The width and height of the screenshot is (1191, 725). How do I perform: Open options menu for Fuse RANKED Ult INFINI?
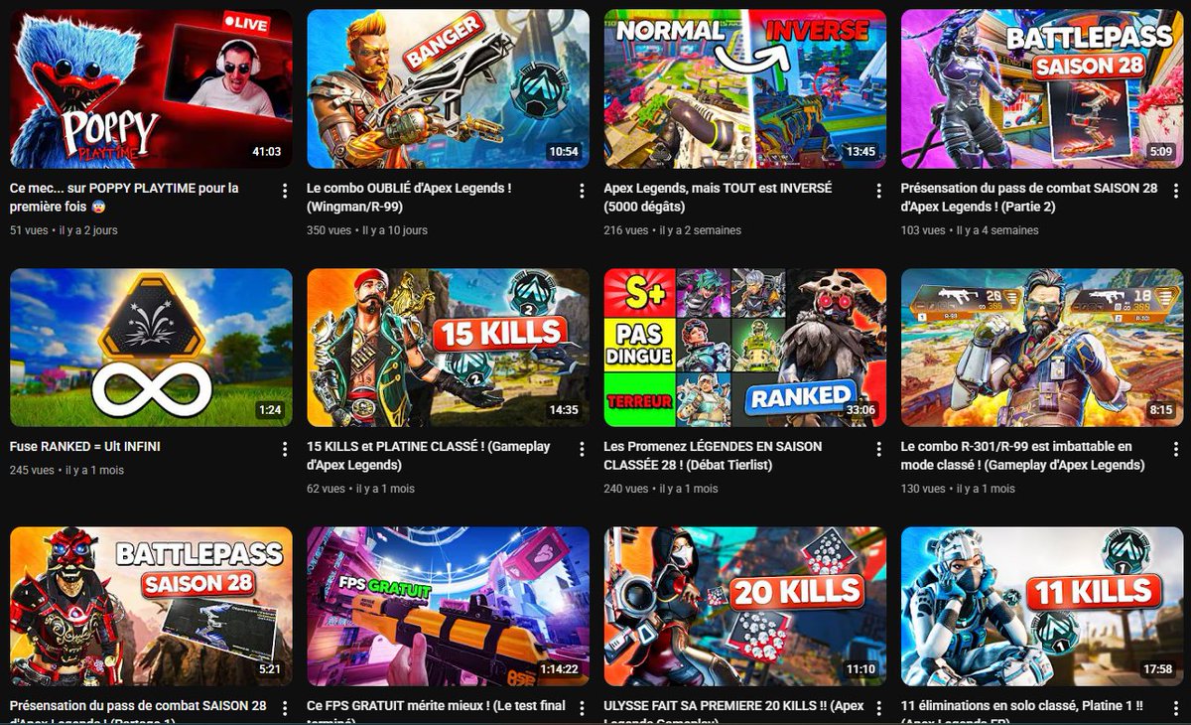[285, 449]
